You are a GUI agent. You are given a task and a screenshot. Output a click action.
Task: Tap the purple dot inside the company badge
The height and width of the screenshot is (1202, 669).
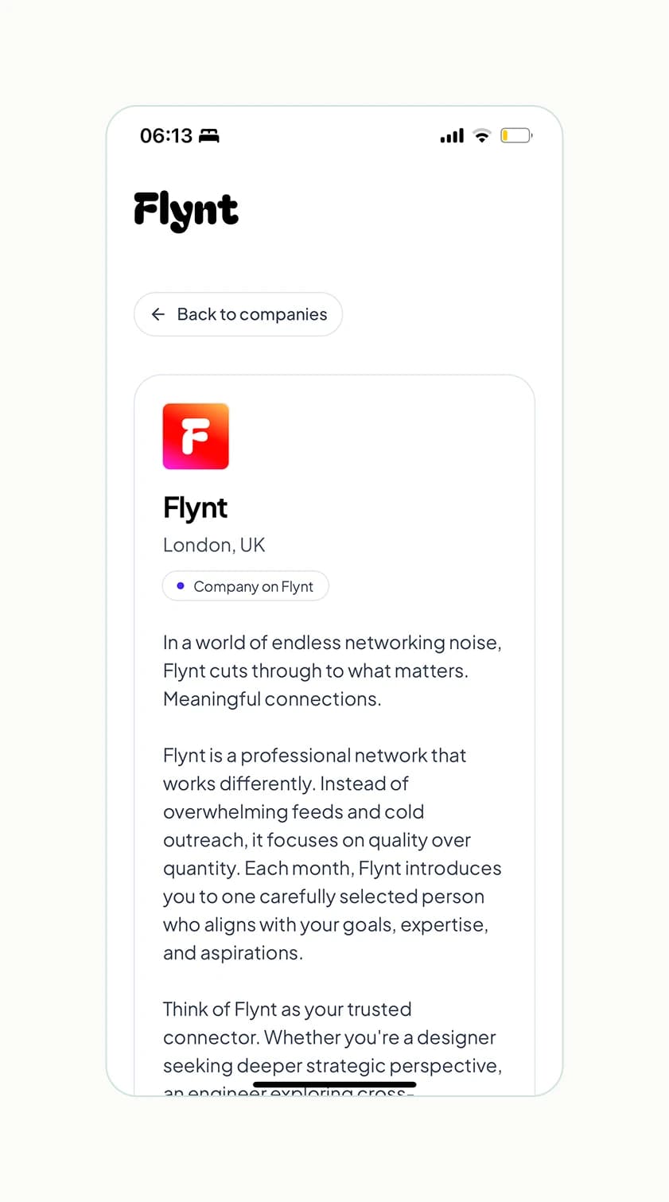click(179, 585)
